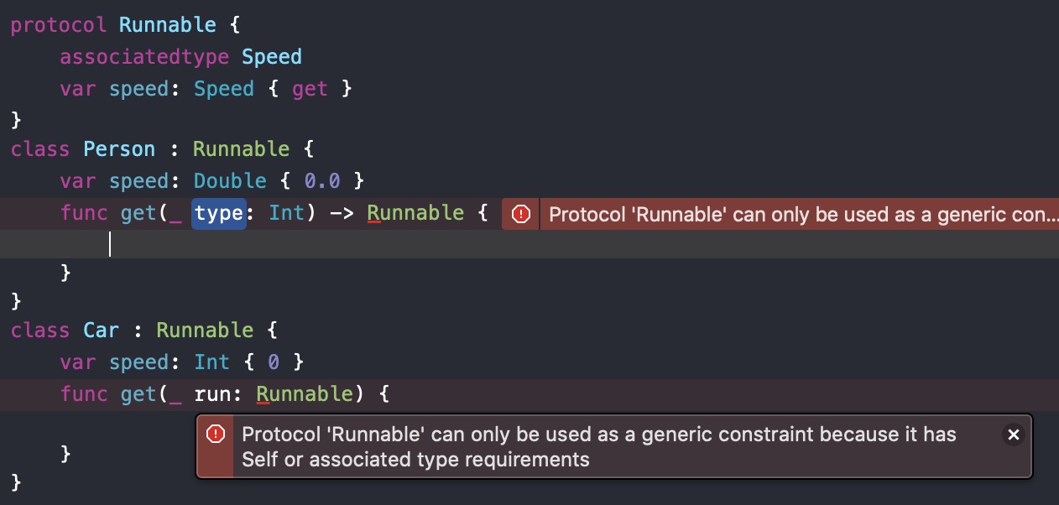Click the error icon in the expanded error popup
Image resolution: width=1059 pixels, height=505 pixels.
click(x=216, y=434)
